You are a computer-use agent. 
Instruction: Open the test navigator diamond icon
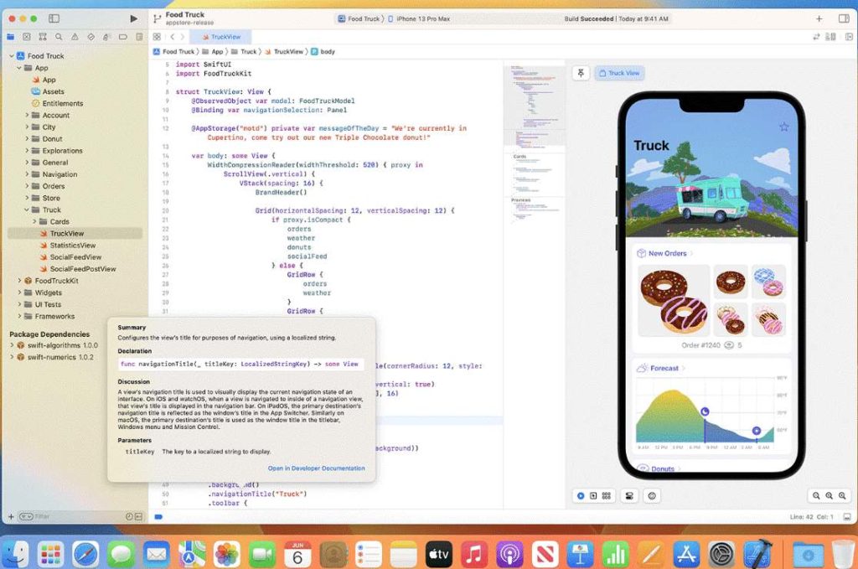(x=90, y=37)
